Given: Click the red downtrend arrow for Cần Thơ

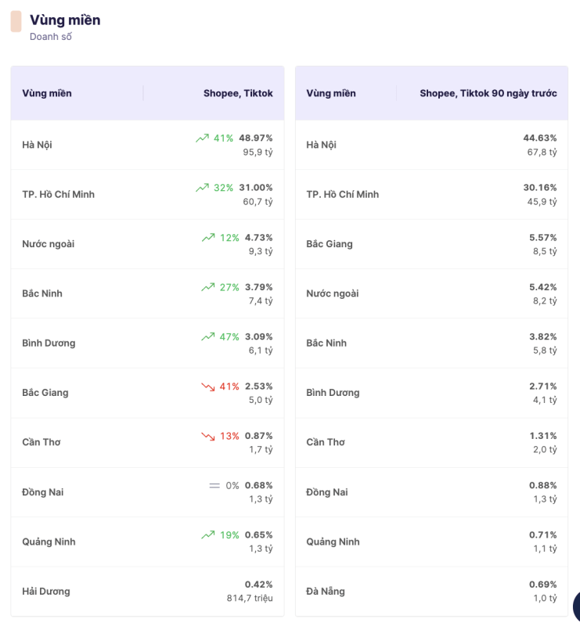Looking at the screenshot, I should tap(207, 436).
